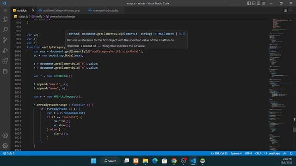This screenshot has width=296, height=166.
Task: Open the green HS taskbar app
Action: tap(203, 161)
